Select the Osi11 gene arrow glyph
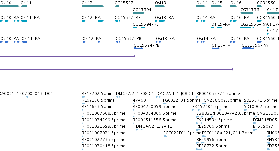 pyautogui.click(x=24, y=6)
